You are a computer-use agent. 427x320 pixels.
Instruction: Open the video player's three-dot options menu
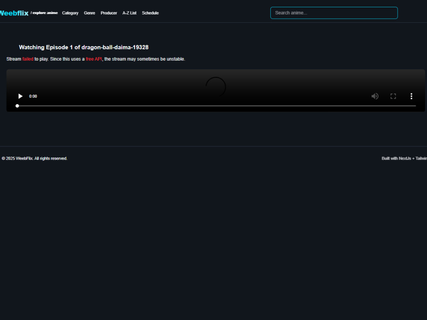(x=412, y=96)
